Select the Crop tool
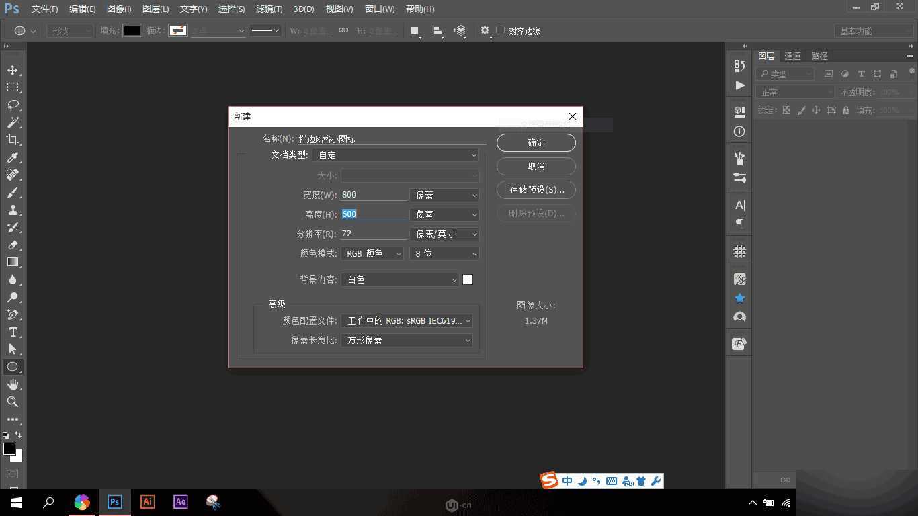Image resolution: width=918 pixels, height=516 pixels. click(13, 140)
